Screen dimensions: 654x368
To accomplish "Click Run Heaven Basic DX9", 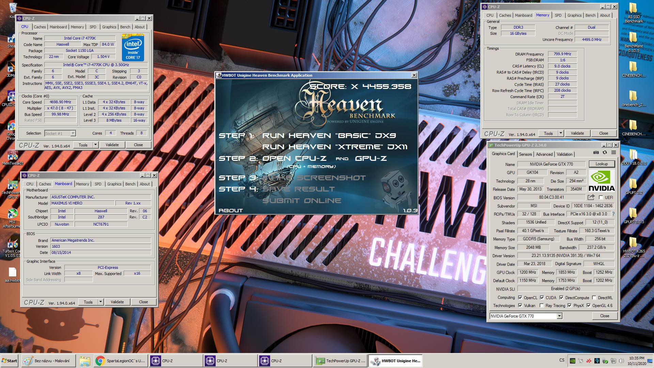I will tap(329, 136).
